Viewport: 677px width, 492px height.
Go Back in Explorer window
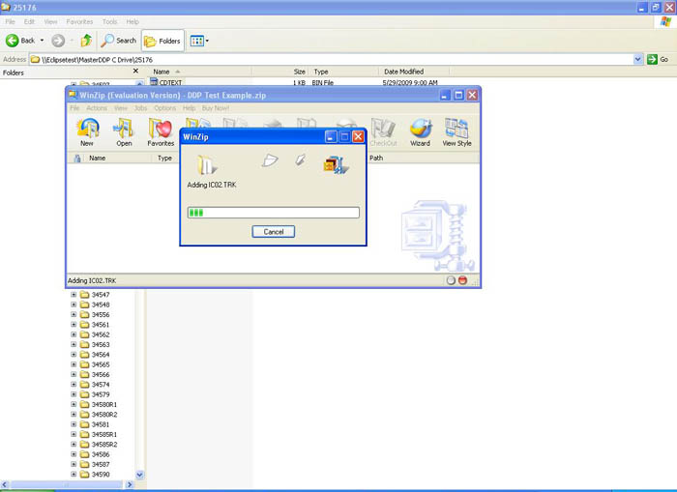click(x=20, y=41)
